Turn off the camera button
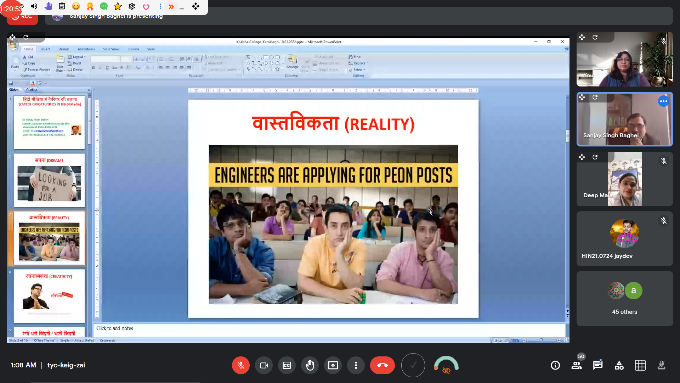The image size is (680, 383). [x=264, y=365]
